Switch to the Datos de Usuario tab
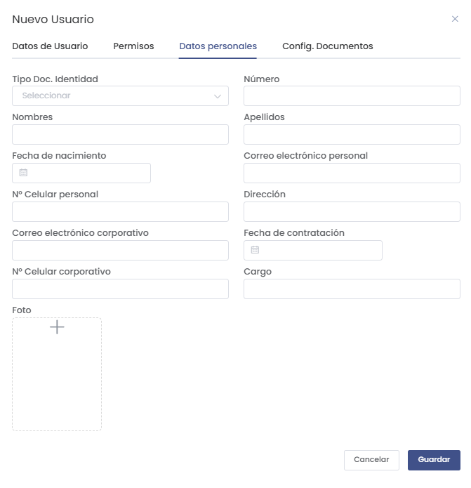The image size is (471, 488). coord(50,46)
